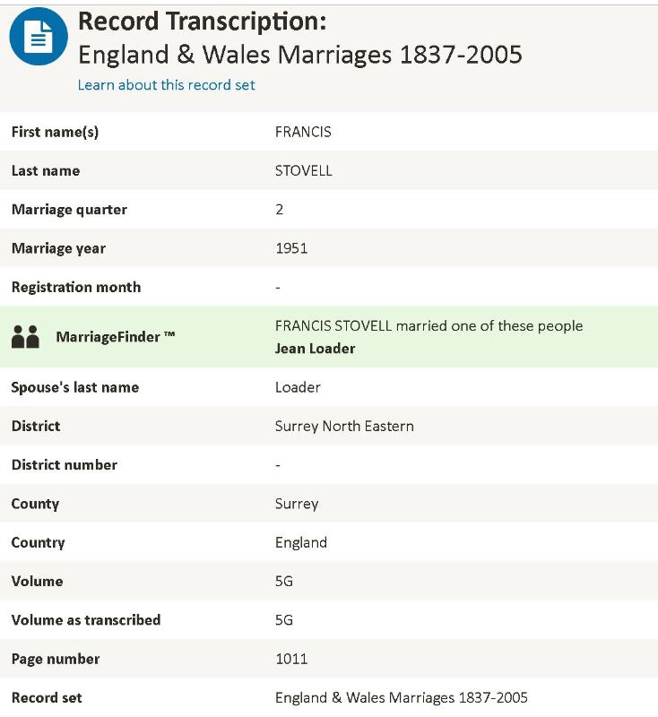The width and height of the screenshot is (658, 717).
Task: Select the spouse's last name value Loader
Action: (x=298, y=387)
